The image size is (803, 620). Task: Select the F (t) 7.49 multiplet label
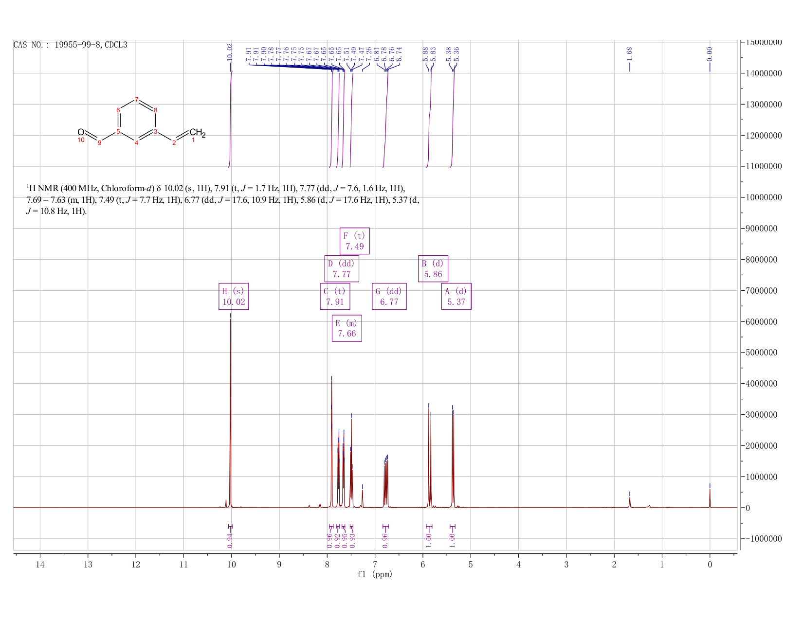[354, 241]
